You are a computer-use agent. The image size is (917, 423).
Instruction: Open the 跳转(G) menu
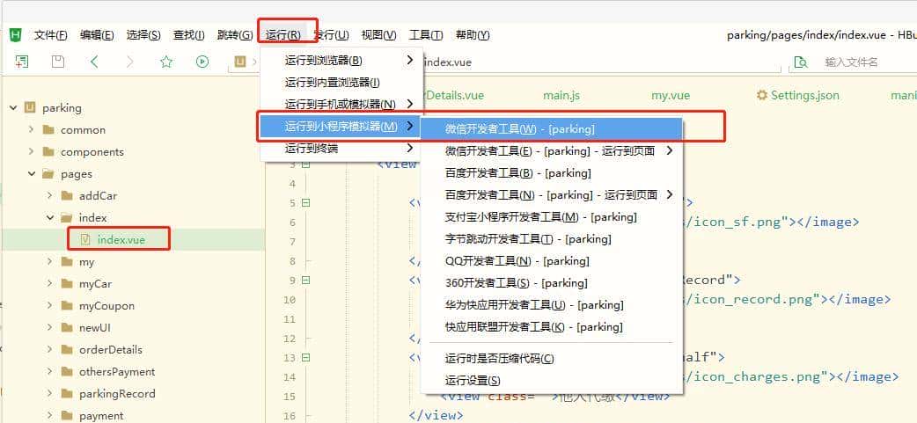coord(234,35)
